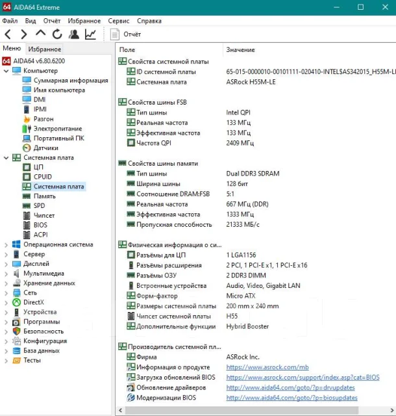Screen dimensions: 396x416
Task: Open Чипсет item
Action: point(44,215)
